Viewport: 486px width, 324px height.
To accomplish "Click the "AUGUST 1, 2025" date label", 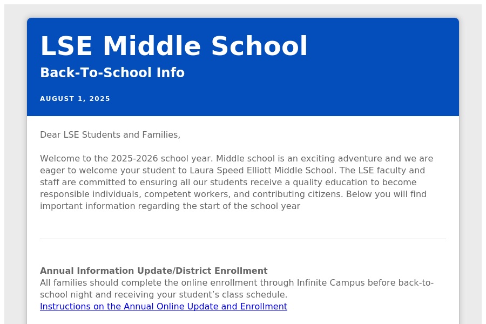I will [75, 99].
